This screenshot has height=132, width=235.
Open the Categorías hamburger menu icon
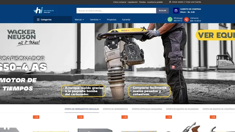(x=38, y=20)
